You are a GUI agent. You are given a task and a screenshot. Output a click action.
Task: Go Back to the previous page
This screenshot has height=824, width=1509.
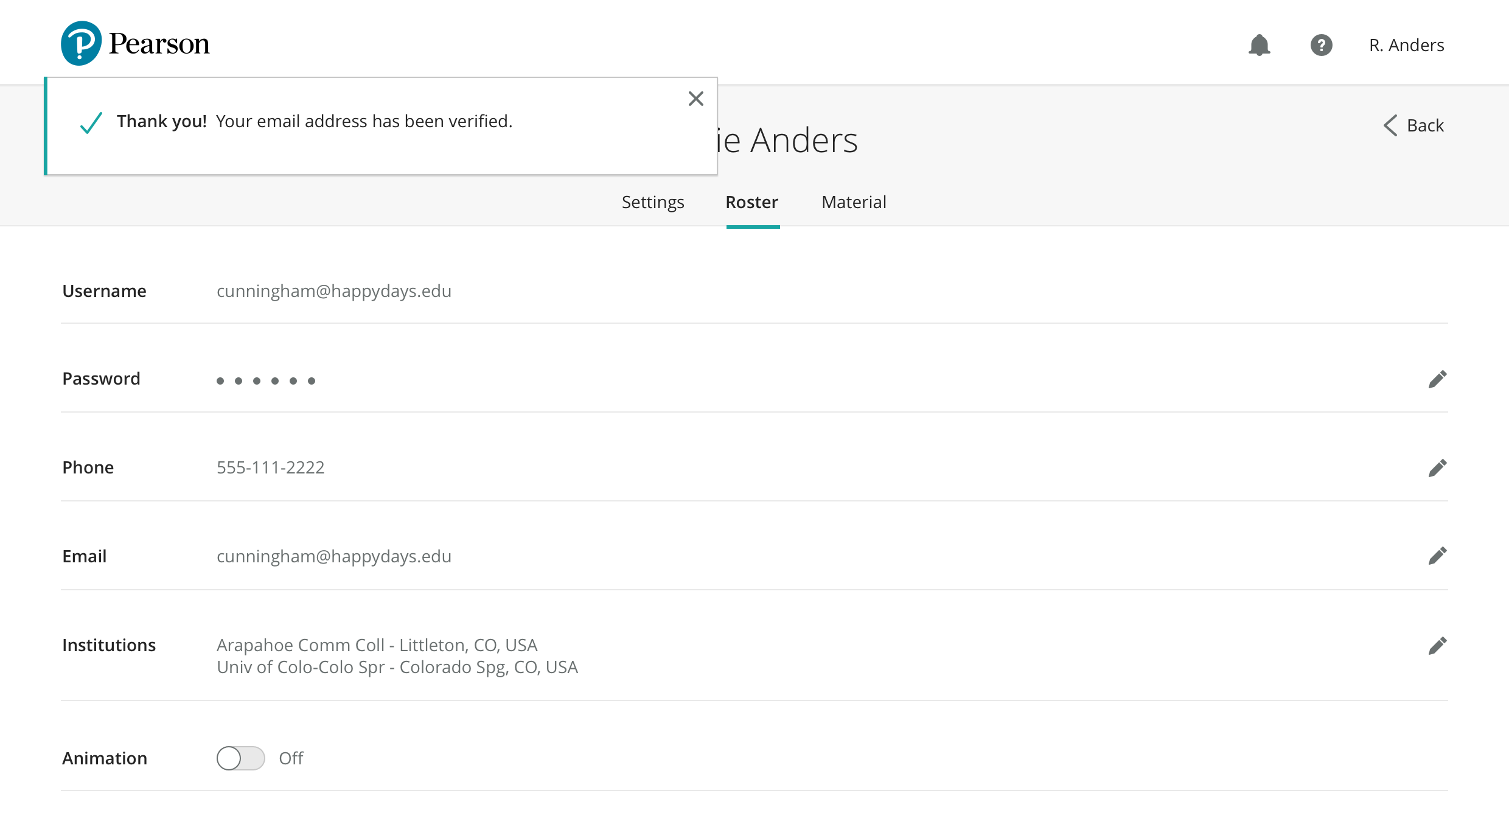pos(1424,125)
